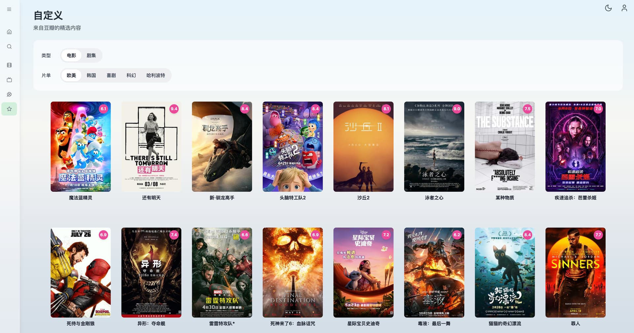Click the title text 毒液：最后一舞
Image resolution: width=634 pixels, height=333 pixels.
[434, 323]
